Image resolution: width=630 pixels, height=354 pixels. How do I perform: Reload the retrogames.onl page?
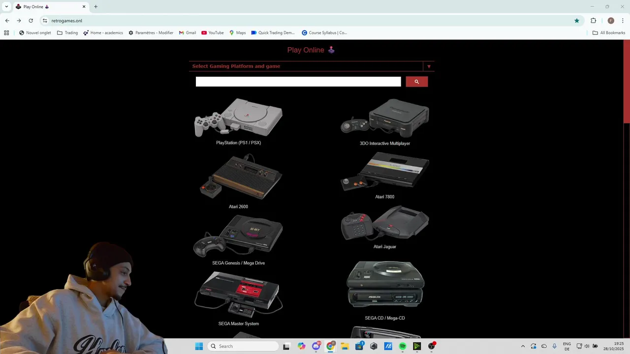tap(31, 21)
